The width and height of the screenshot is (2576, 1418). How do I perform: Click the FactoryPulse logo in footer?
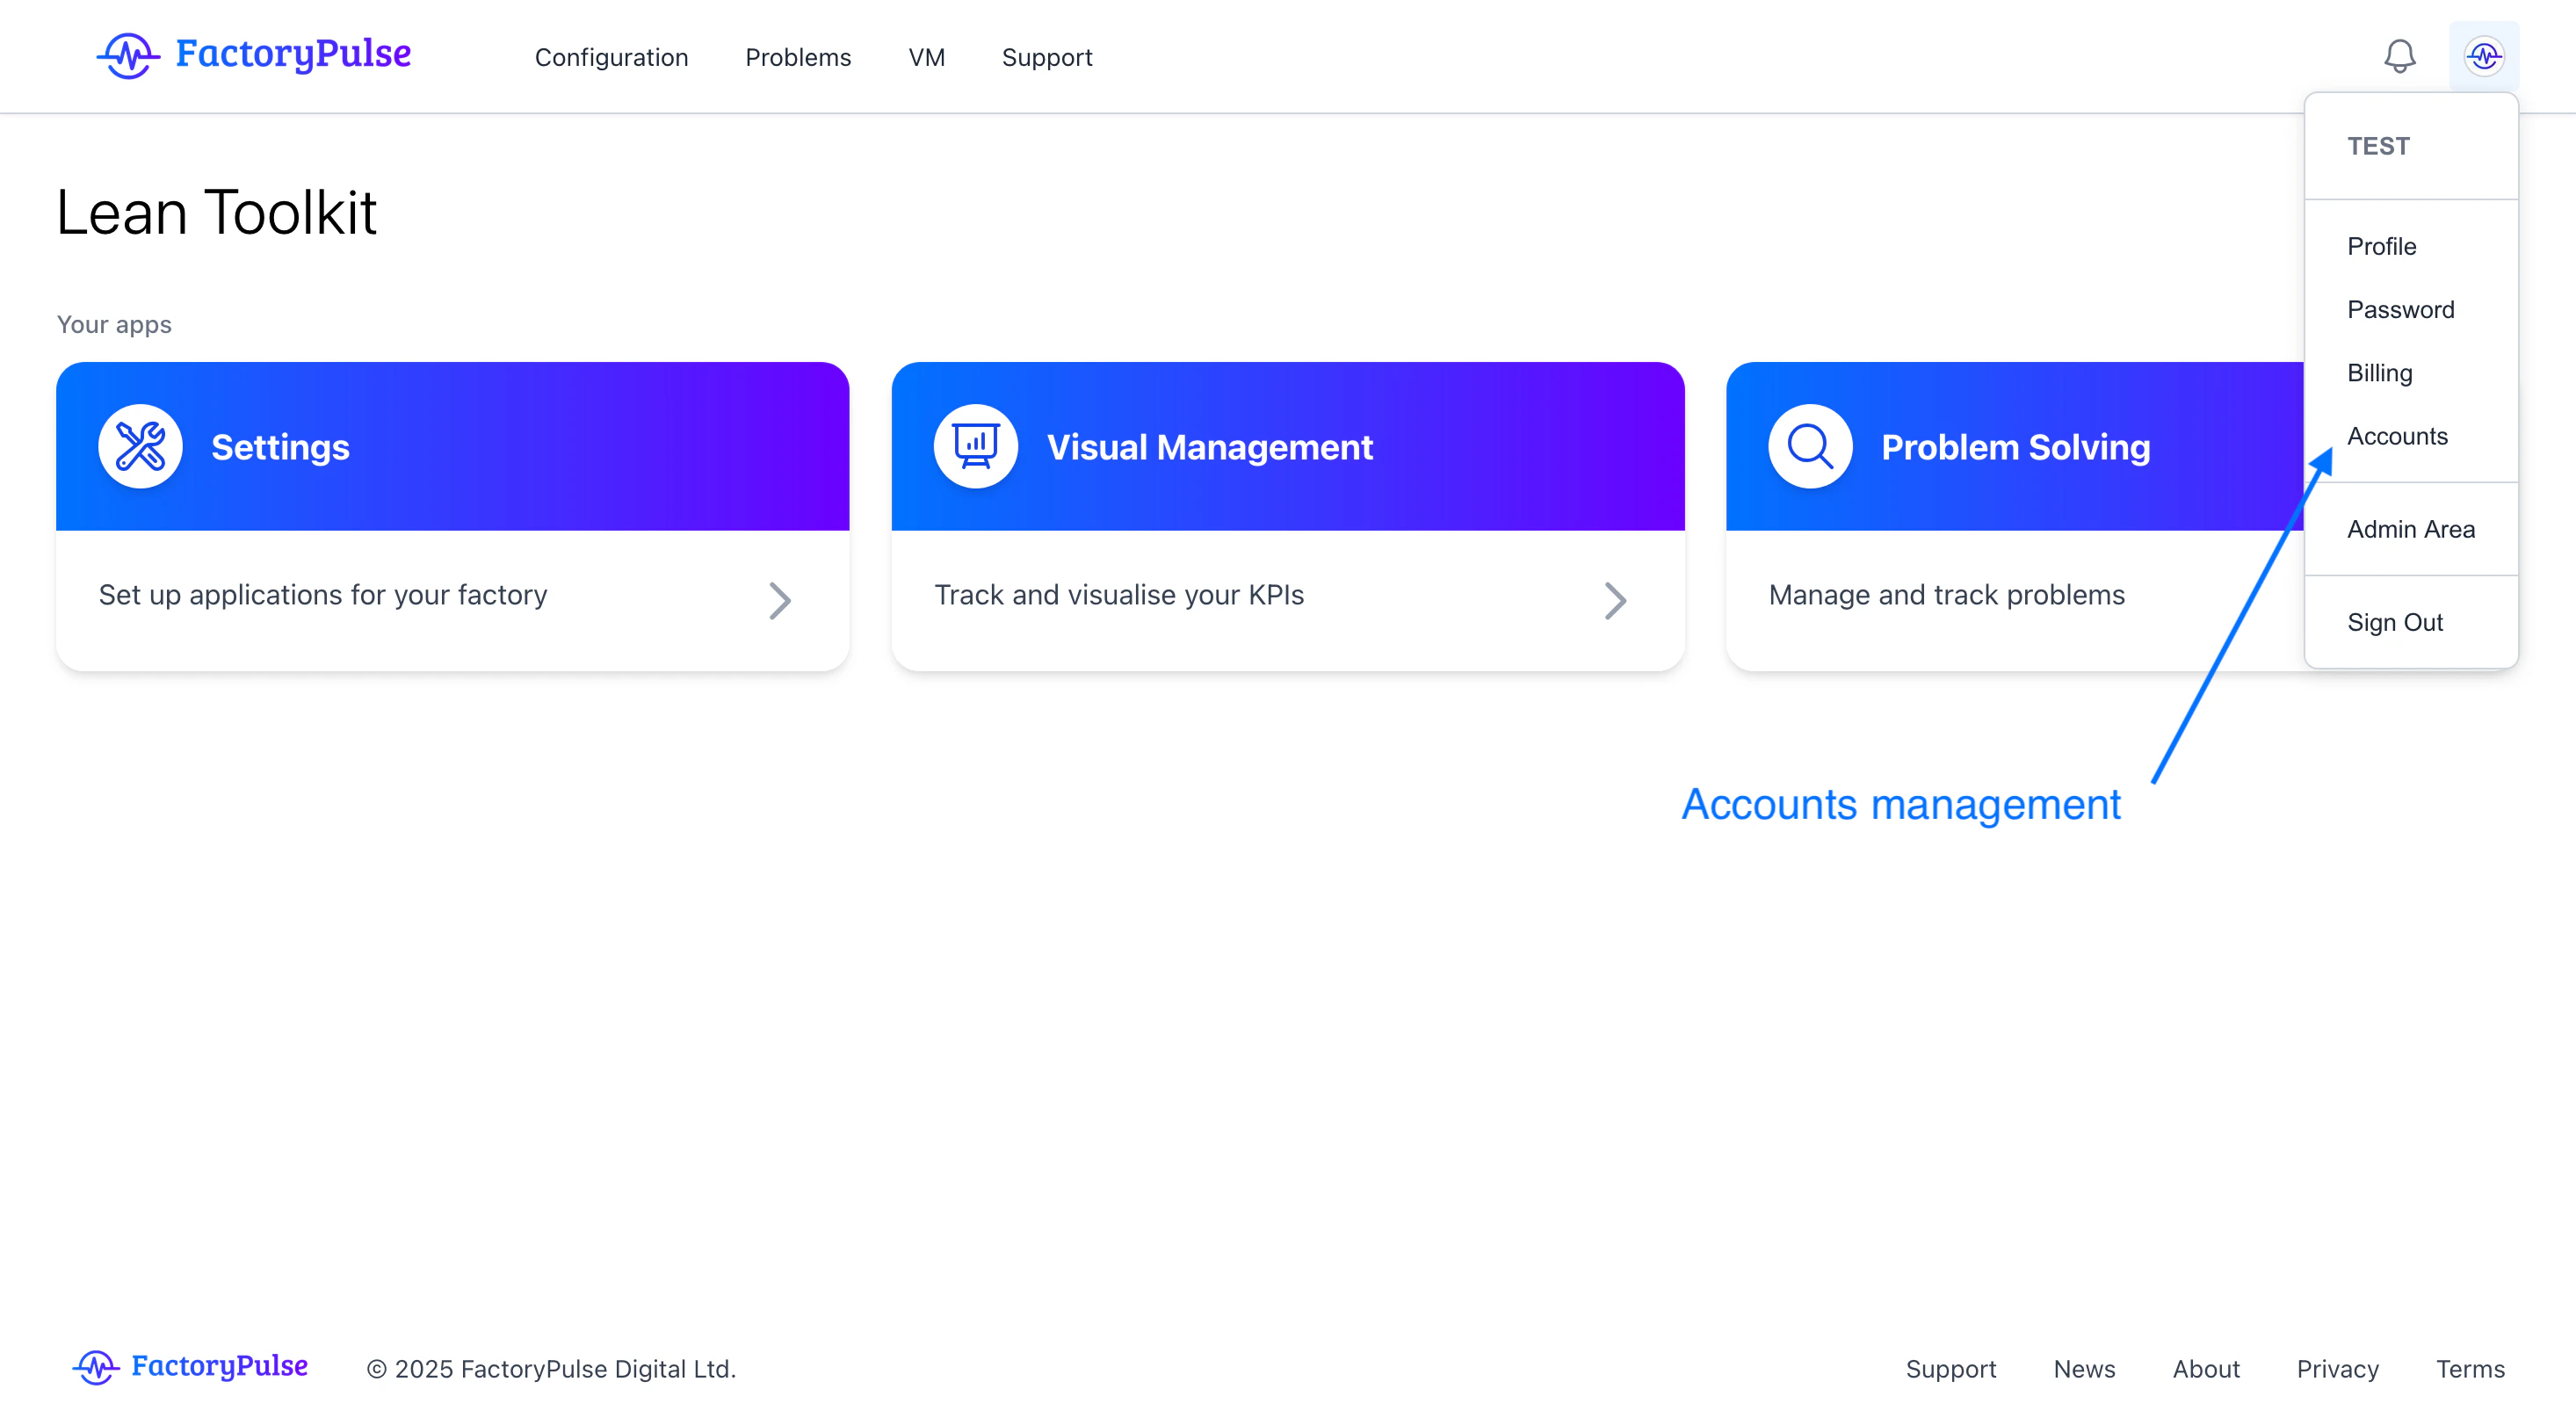coord(190,1366)
